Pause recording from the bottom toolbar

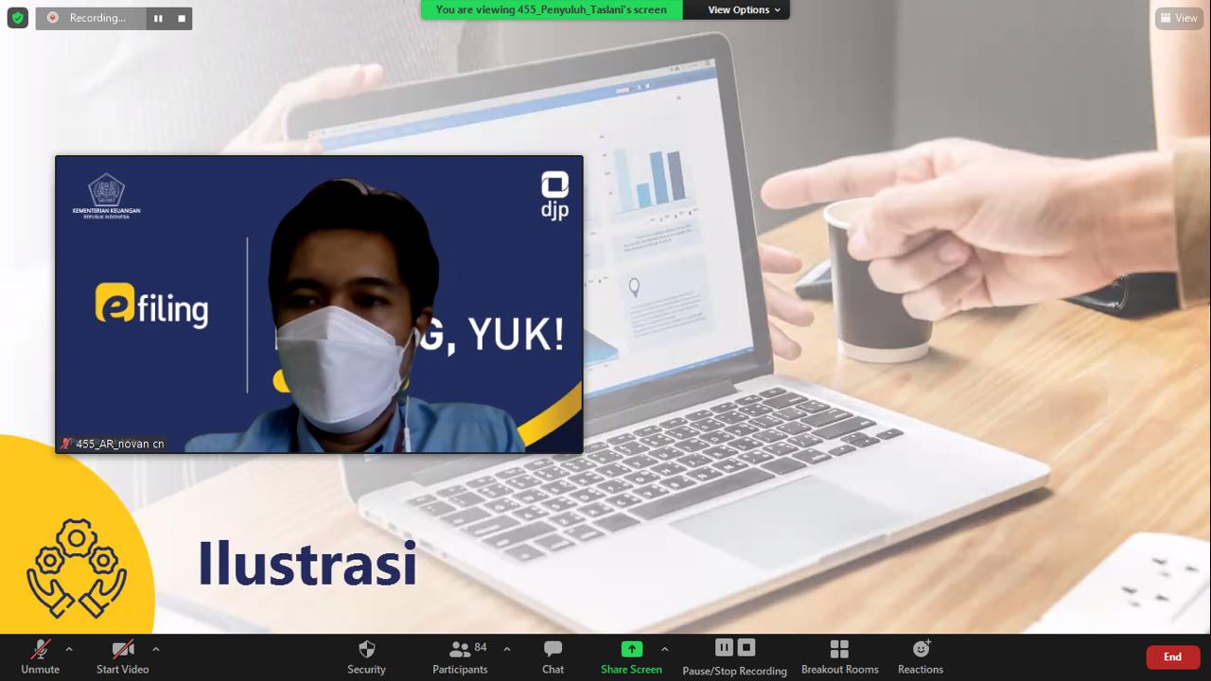pyautogui.click(x=724, y=647)
